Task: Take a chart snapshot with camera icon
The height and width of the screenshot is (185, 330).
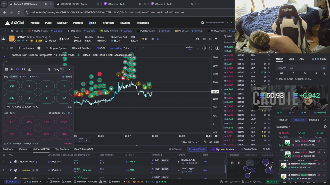Action: coord(217,48)
